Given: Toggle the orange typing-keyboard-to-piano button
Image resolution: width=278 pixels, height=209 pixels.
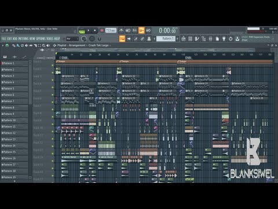Looking at the screenshot, I should pyautogui.click(x=122, y=39).
